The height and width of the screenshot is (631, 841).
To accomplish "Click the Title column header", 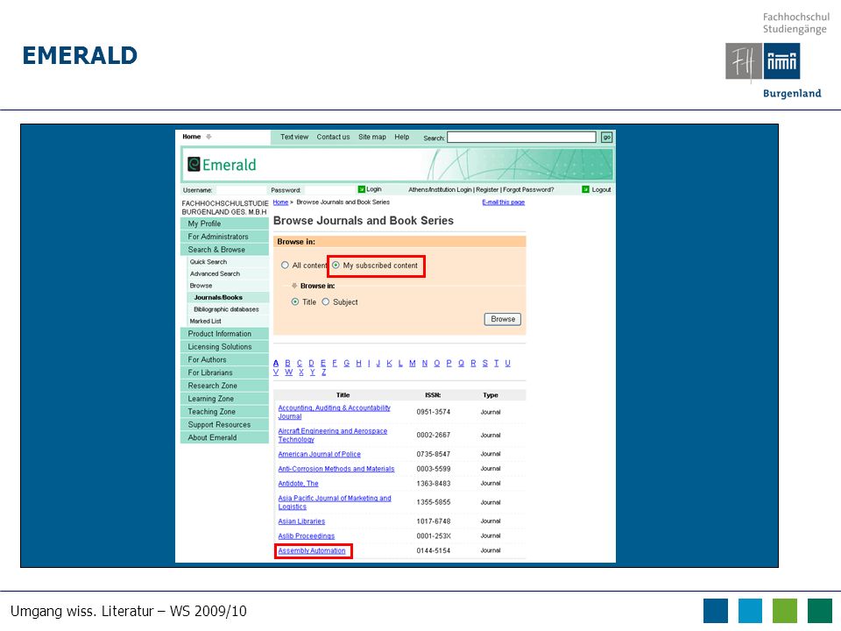I will tap(343, 395).
